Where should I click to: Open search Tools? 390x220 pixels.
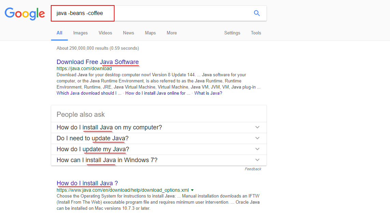click(256, 33)
